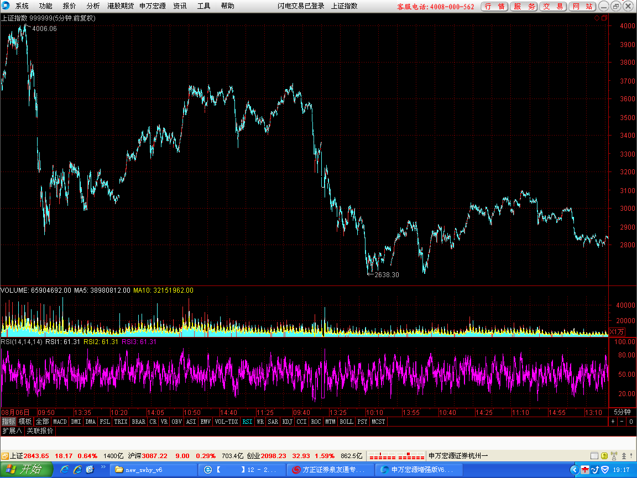Switch indicator to BOLL

[347, 422]
